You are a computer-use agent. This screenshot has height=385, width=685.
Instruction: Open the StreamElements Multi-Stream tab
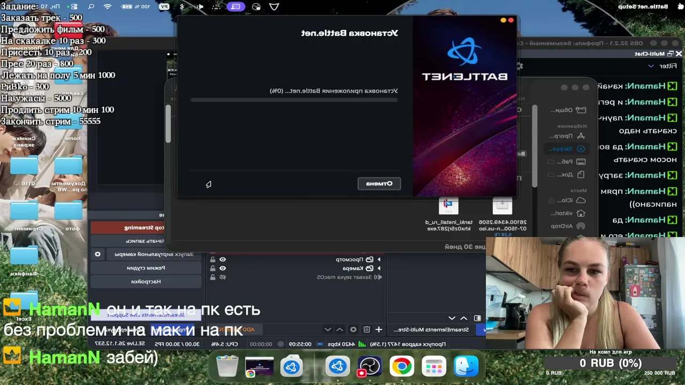[x=432, y=329]
